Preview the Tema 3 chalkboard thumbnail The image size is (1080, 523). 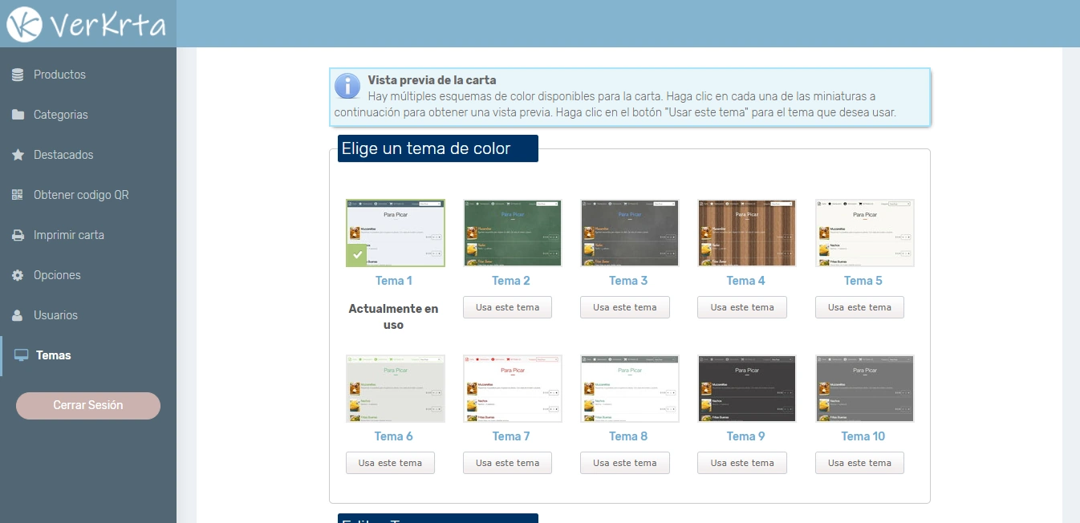pos(629,233)
